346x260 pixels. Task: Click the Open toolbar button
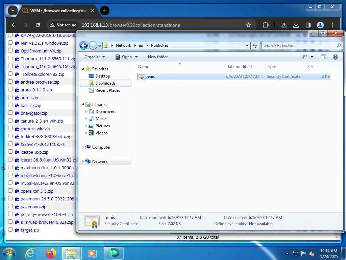point(124,57)
